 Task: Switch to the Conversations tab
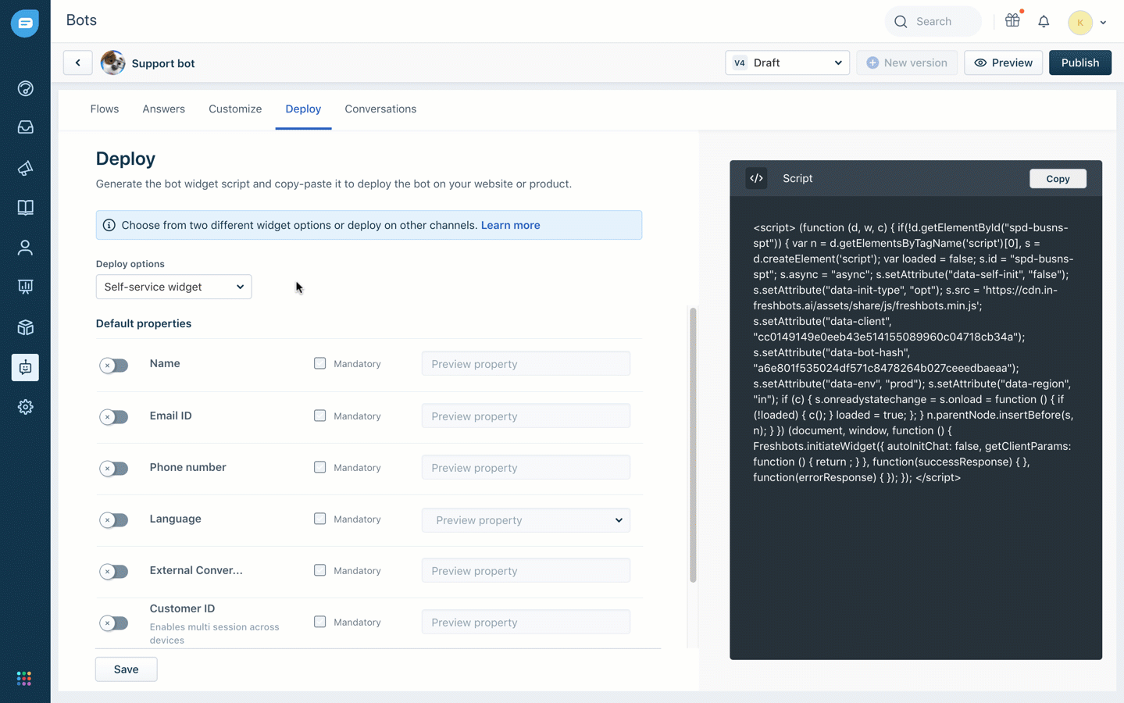[380, 109]
